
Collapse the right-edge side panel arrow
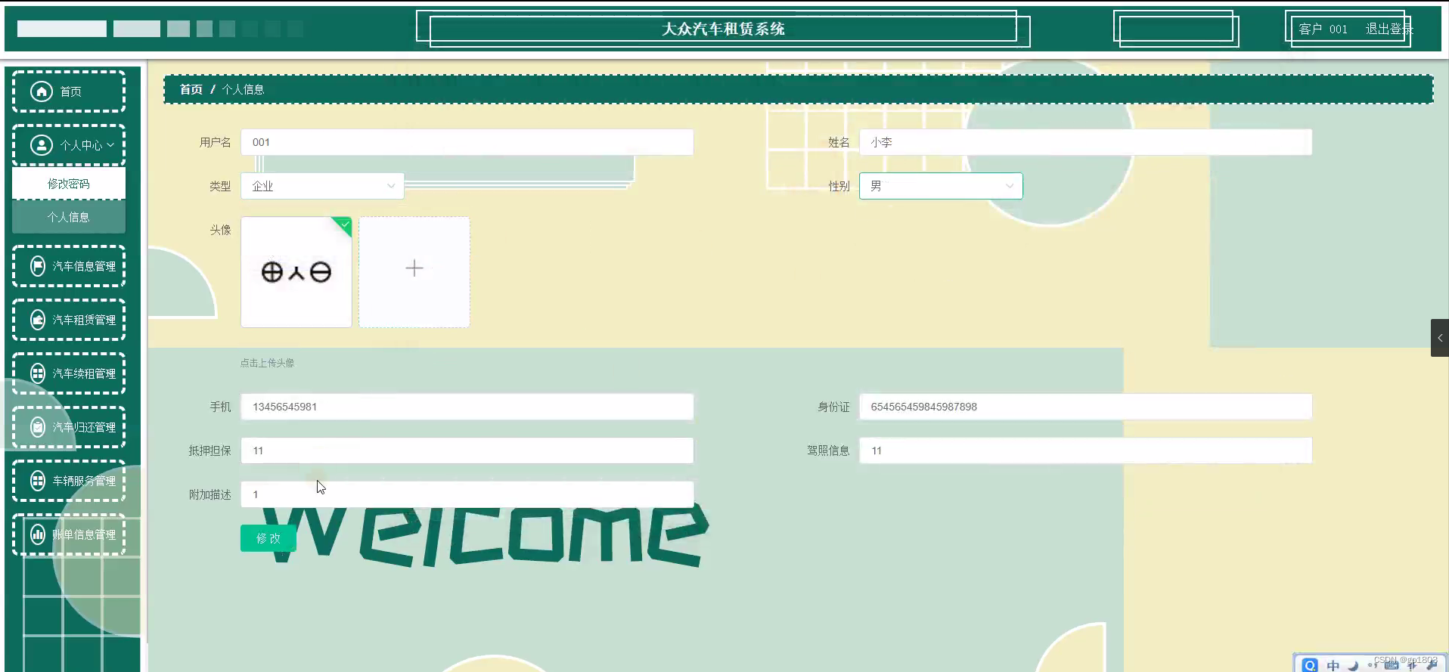pos(1439,338)
